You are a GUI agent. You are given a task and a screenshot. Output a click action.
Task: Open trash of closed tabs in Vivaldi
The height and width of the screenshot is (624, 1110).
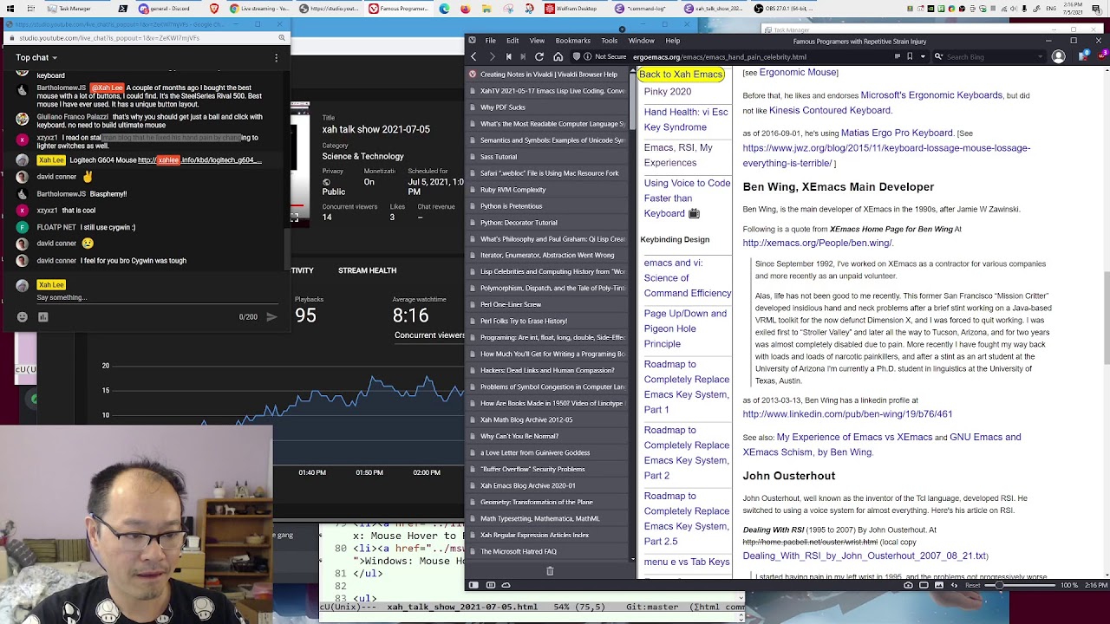click(x=549, y=571)
